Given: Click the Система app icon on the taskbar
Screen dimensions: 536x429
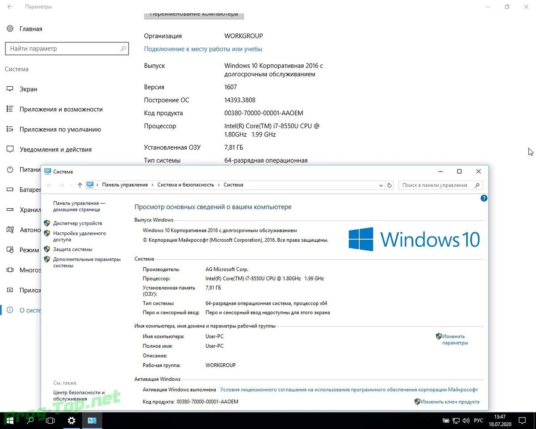Looking at the screenshot, I should (x=92, y=420).
